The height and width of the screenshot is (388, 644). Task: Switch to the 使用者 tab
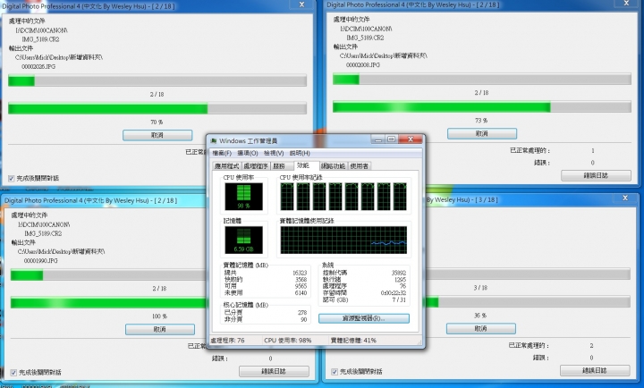click(x=360, y=166)
